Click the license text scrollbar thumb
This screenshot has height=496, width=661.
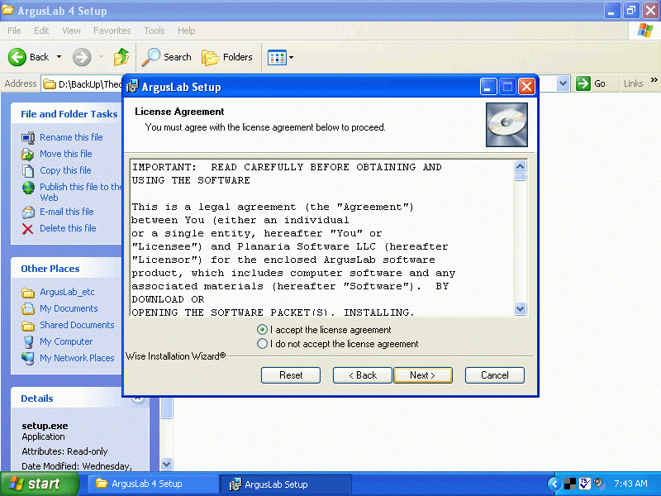click(521, 178)
